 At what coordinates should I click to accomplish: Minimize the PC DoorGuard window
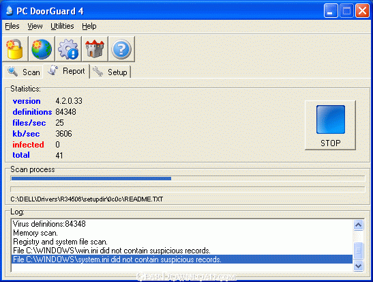tap(331, 10)
